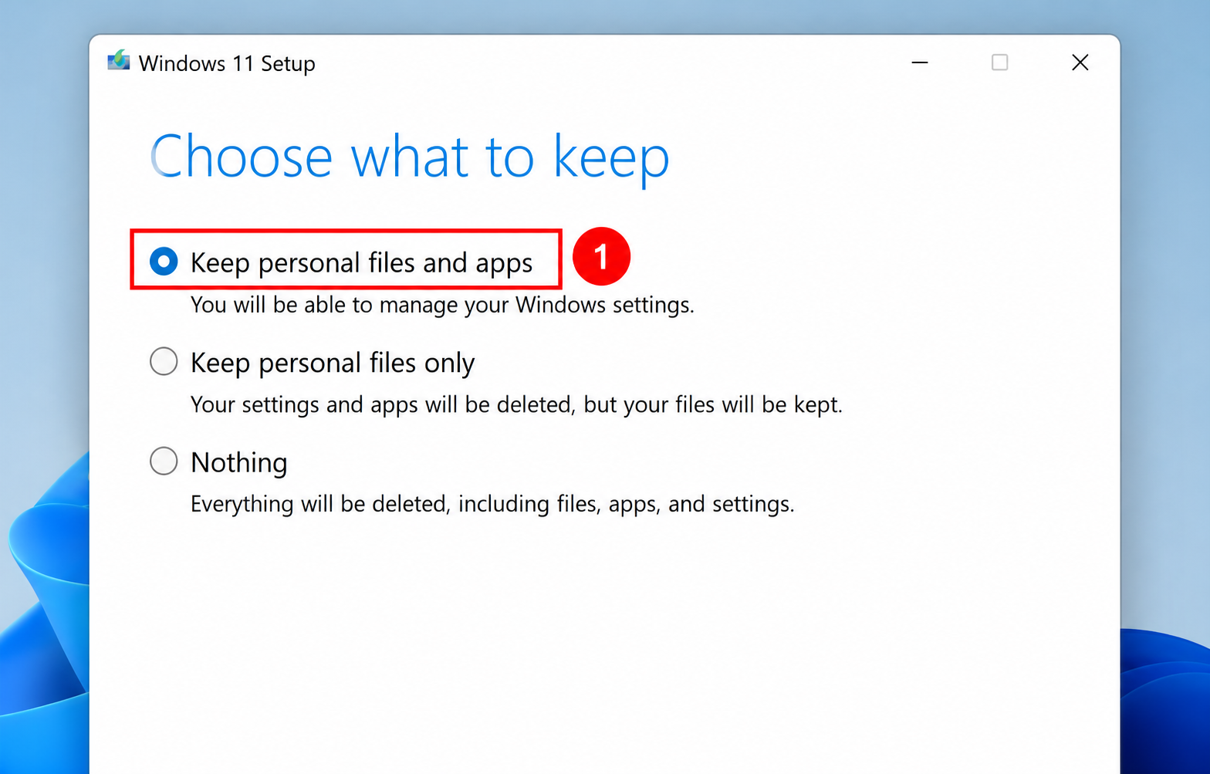
Task: Close the Windows 11 Setup window
Action: point(1080,63)
